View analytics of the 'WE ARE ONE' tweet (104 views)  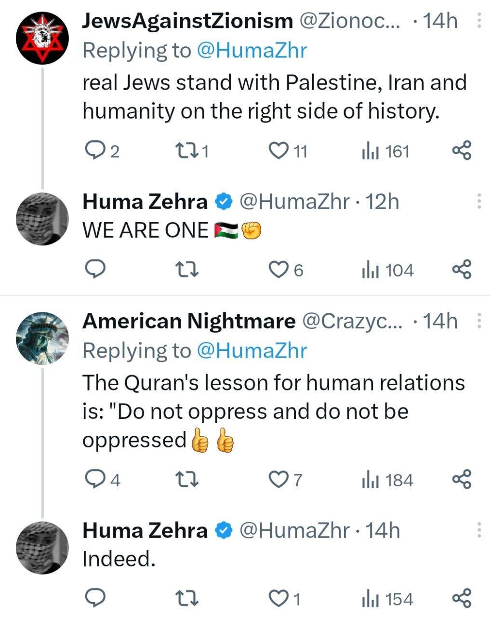pos(387,270)
